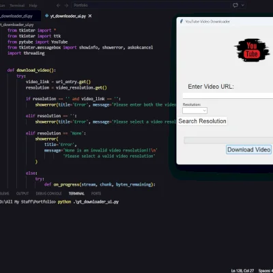The height and width of the screenshot is (273, 273).
Task: Click the back navigation arrow
Action: pos(59,5)
